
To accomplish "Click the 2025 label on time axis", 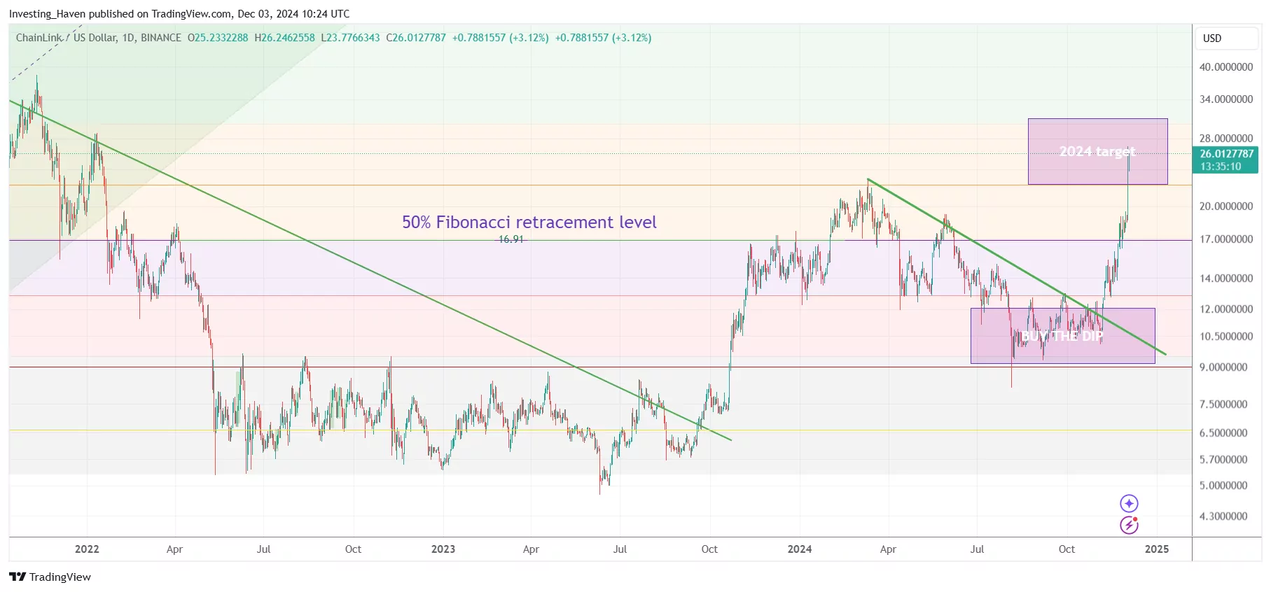I will click(x=1157, y=549).
